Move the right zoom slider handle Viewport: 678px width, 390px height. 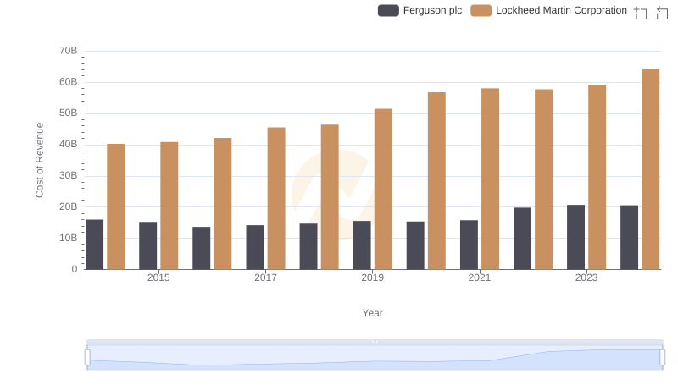663,357
